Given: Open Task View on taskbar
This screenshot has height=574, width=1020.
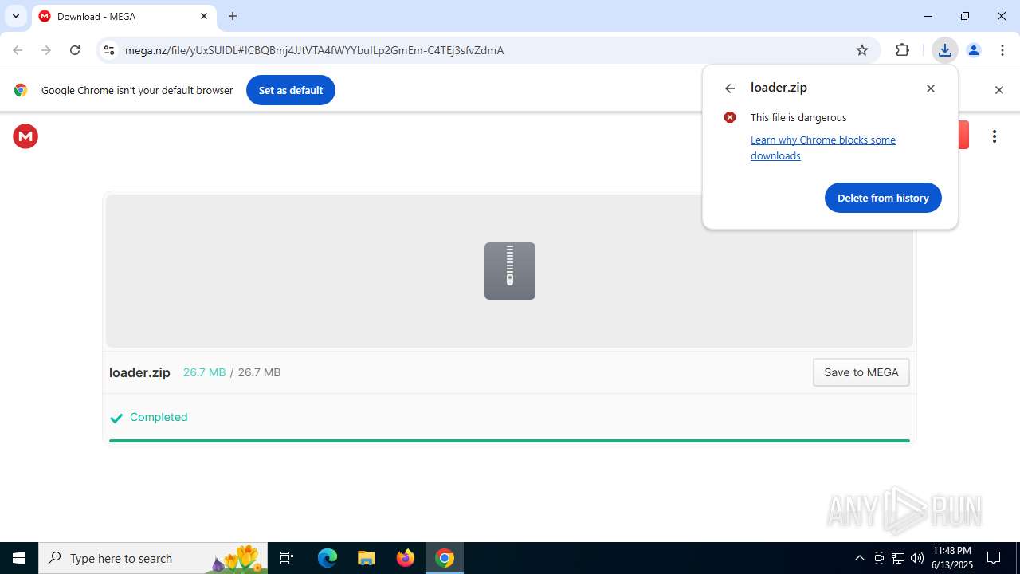Looking at the screenshot, I should point(287,558).
